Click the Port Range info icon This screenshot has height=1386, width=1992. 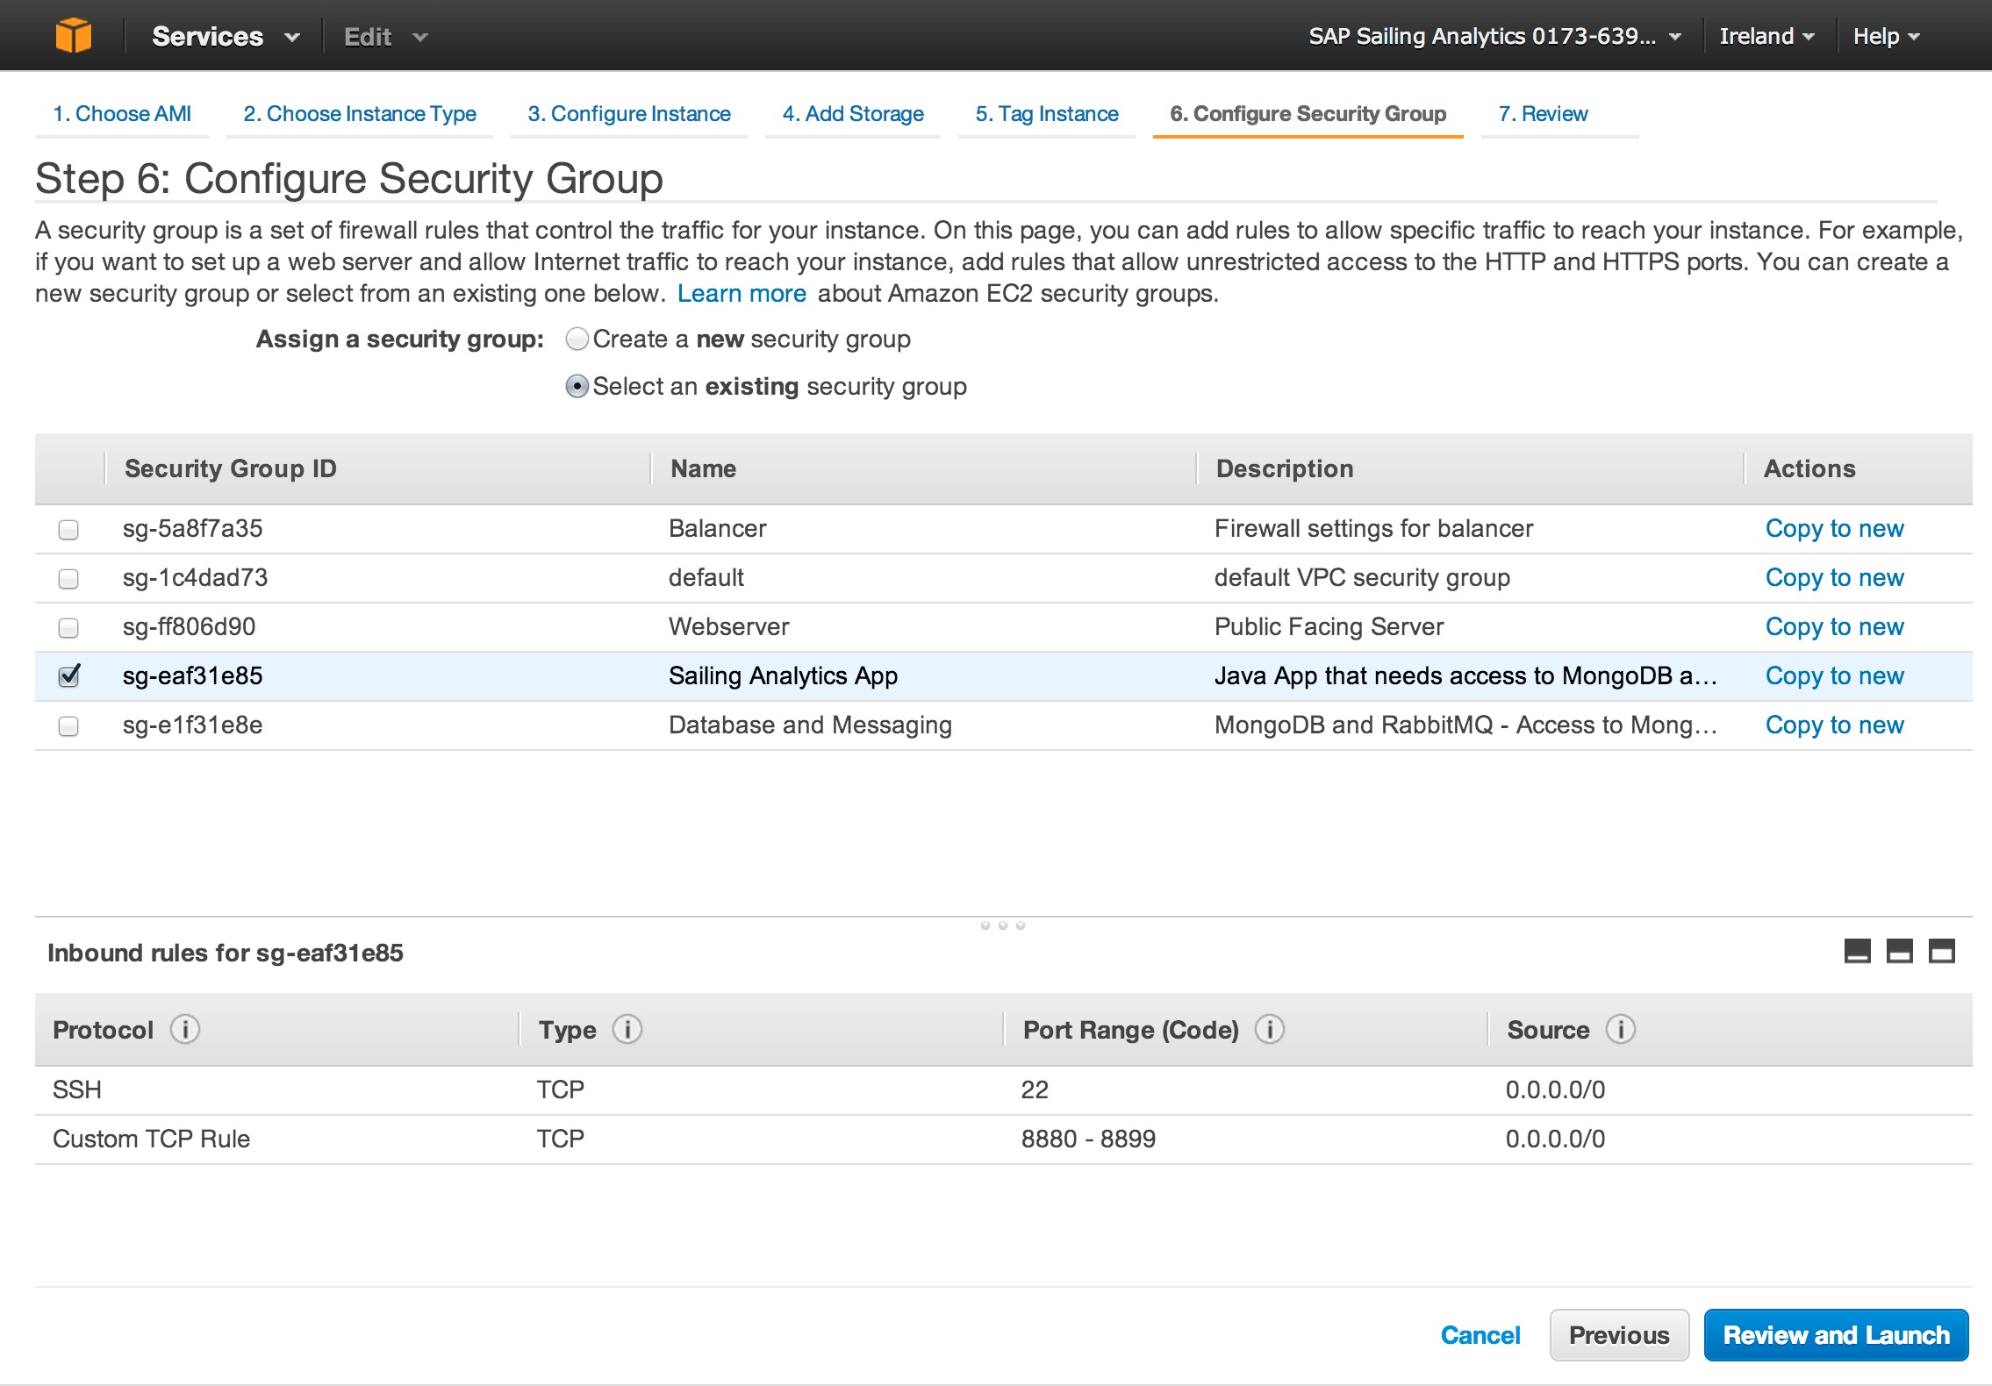tap(1269, 1029)
